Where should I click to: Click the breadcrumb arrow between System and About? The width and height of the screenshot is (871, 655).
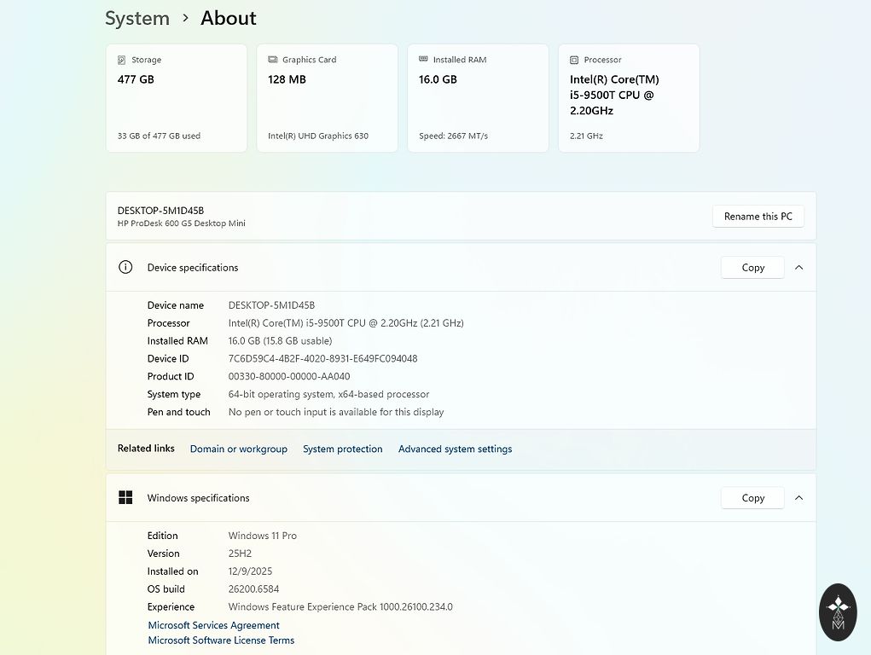click(185, 18)
